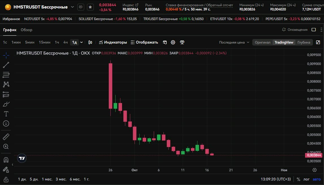
Task: Set chart range to 6 мес.
Action: [x=75, y=179]
